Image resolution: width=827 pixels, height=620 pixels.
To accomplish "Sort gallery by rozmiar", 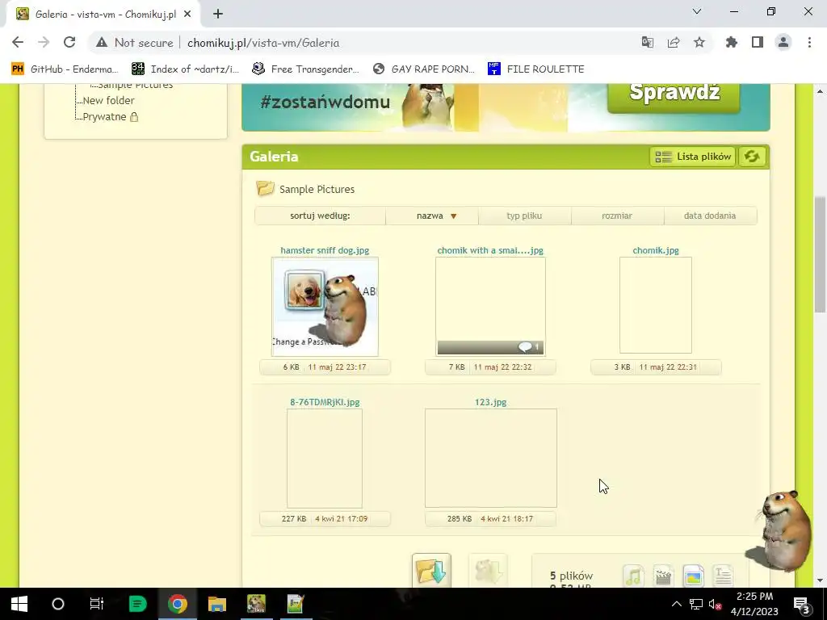I will click(617, 216).
